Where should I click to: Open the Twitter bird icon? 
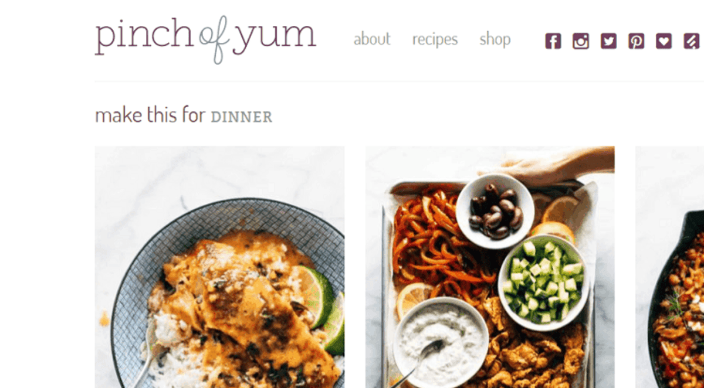coord(608,41)
